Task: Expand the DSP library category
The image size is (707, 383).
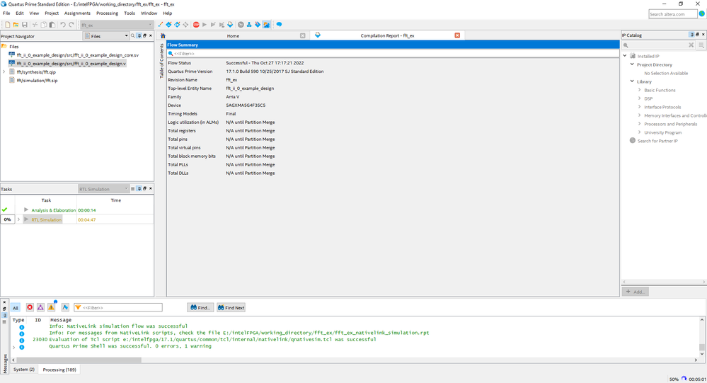Action: (639, 98)
